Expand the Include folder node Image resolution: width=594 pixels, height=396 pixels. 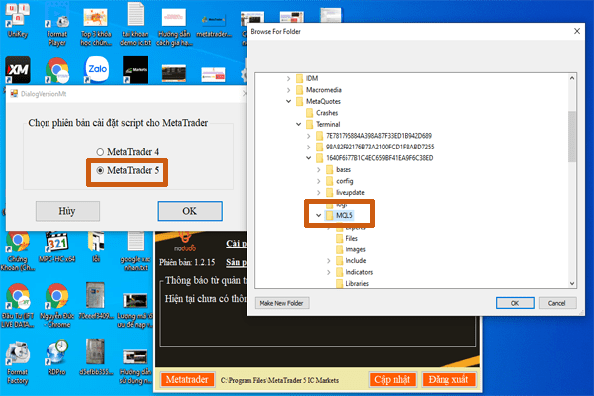click(329, 261)
